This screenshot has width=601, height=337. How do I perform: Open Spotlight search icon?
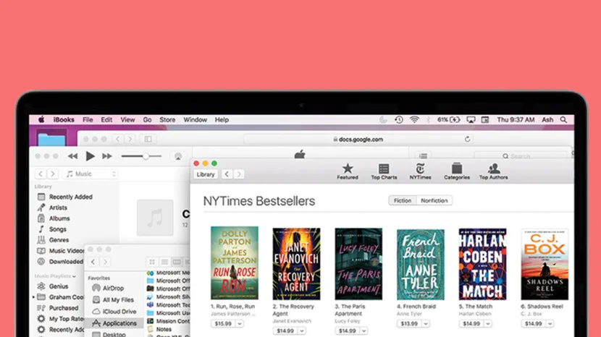tap(563, 119)
